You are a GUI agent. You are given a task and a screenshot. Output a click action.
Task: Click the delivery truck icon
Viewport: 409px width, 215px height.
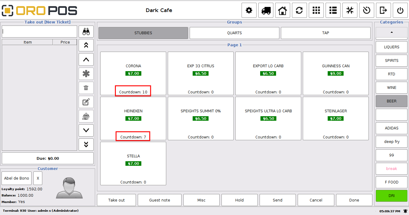click(x=266, y=11)
